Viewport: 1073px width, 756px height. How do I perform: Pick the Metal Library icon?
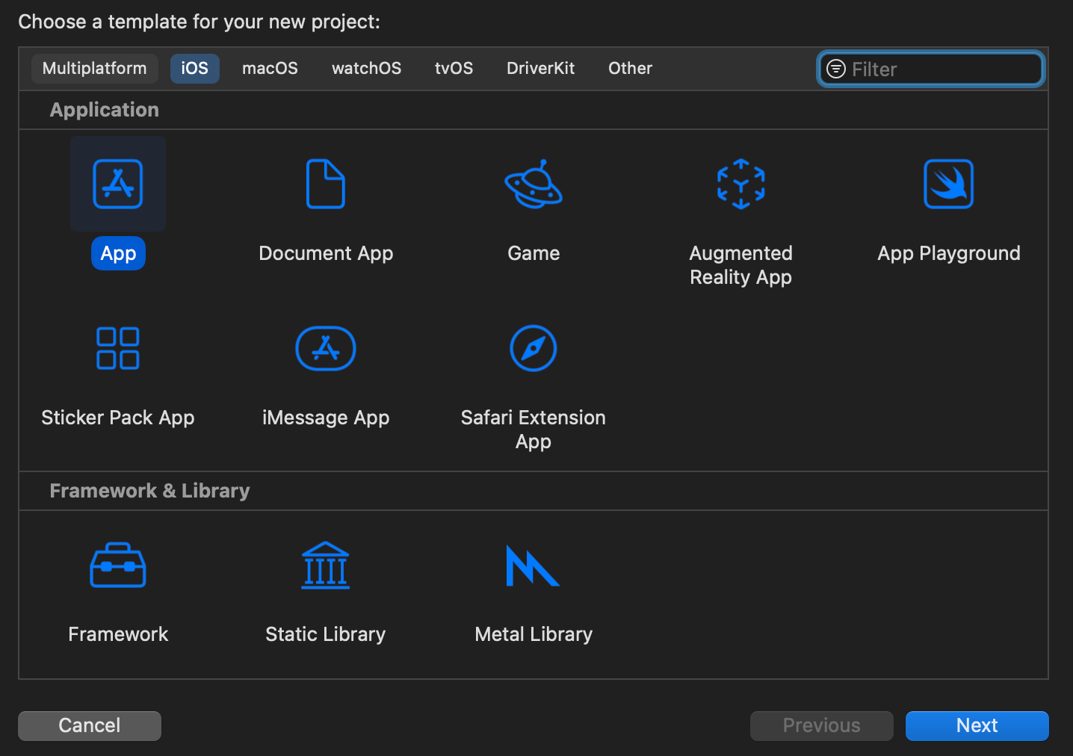(x=533, y=566)
